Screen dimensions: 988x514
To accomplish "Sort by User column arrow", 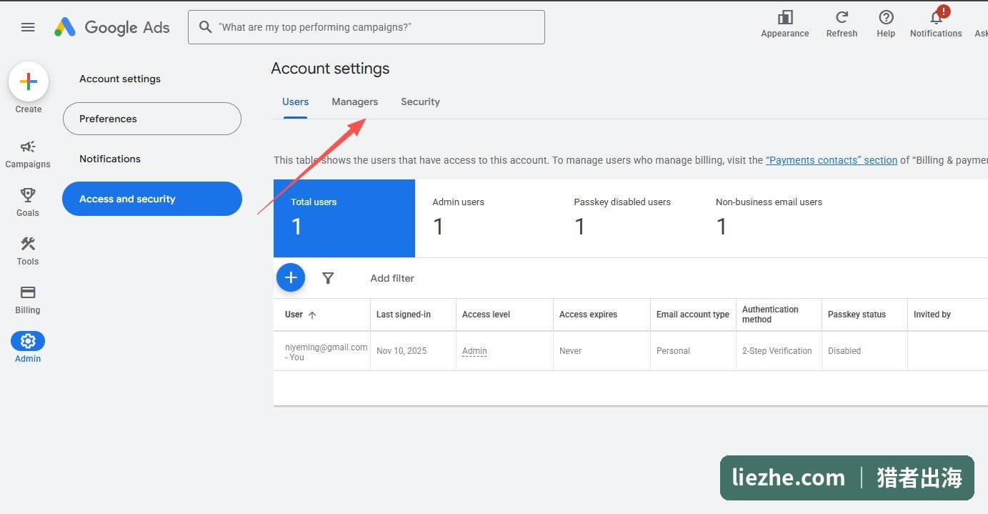I will coord(312,315).
